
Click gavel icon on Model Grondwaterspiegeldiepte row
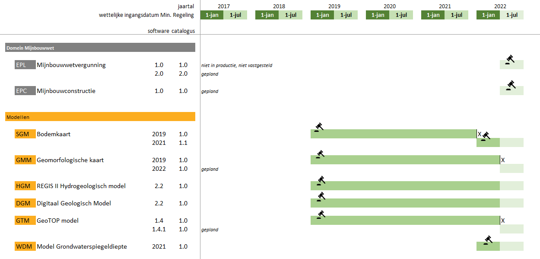point(488,240)
